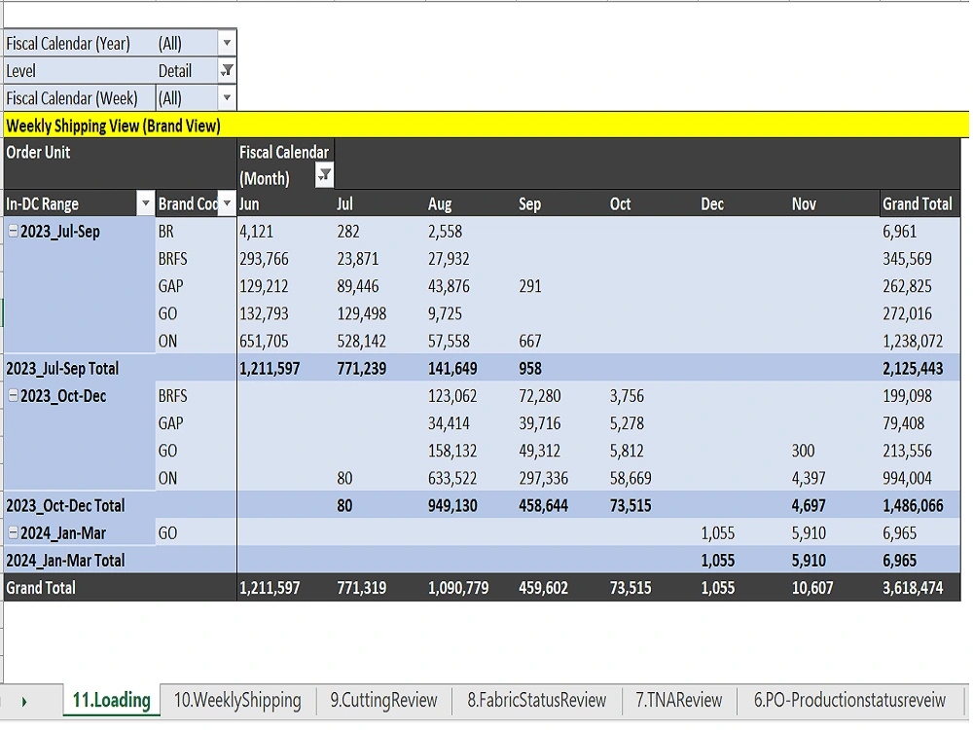Select total cell 1,486,066
Image resolution: width=973 pixels, height=730 pixels.
(920, 505)
